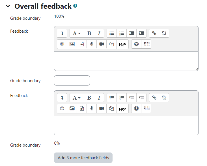Insert link in first feedback editor

[x=154, y=33]
